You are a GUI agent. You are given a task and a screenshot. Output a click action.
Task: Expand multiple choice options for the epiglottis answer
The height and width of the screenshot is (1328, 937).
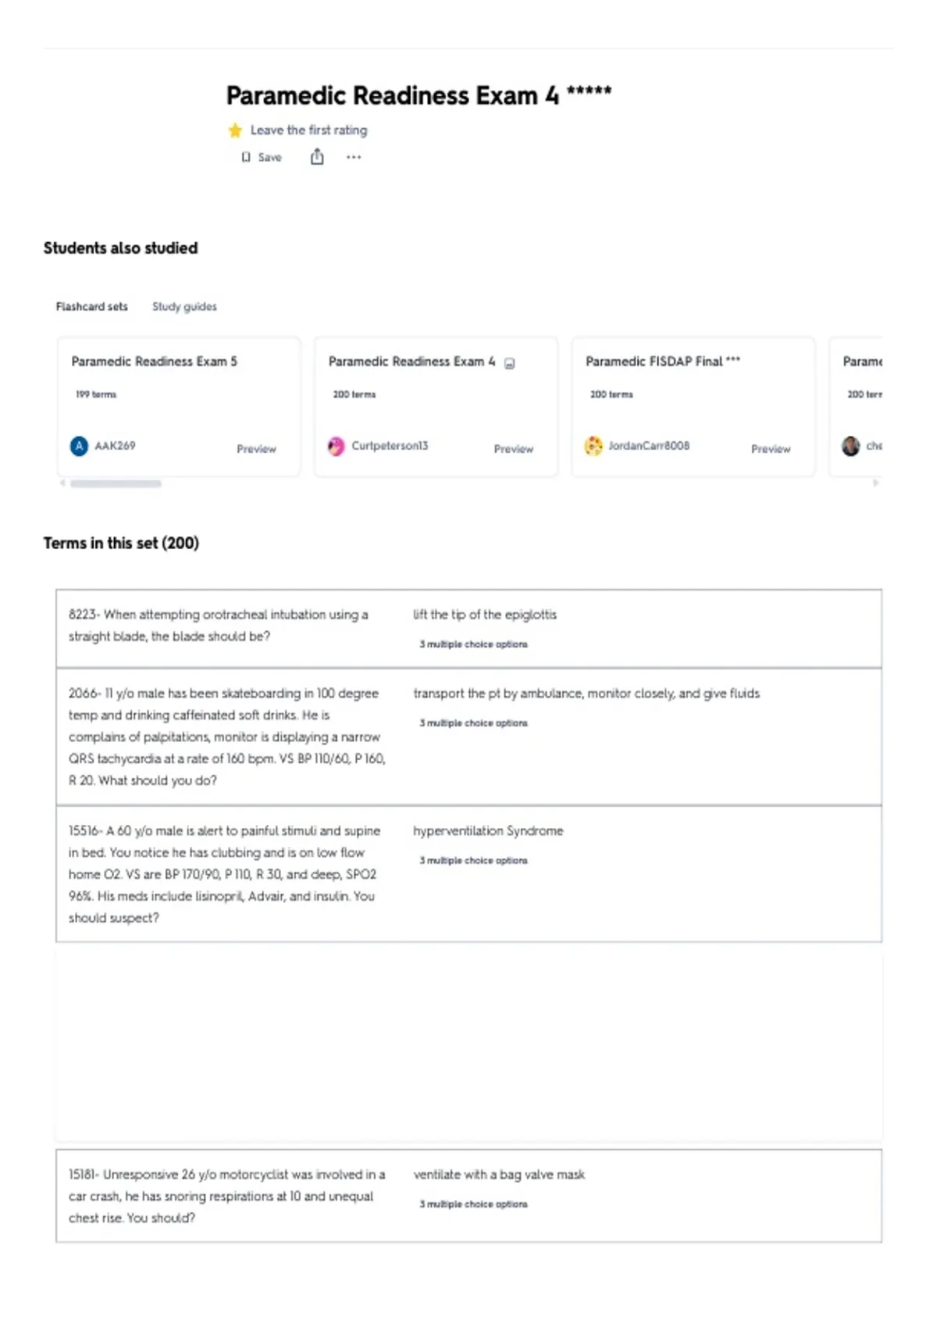click(x=473, y=644)
